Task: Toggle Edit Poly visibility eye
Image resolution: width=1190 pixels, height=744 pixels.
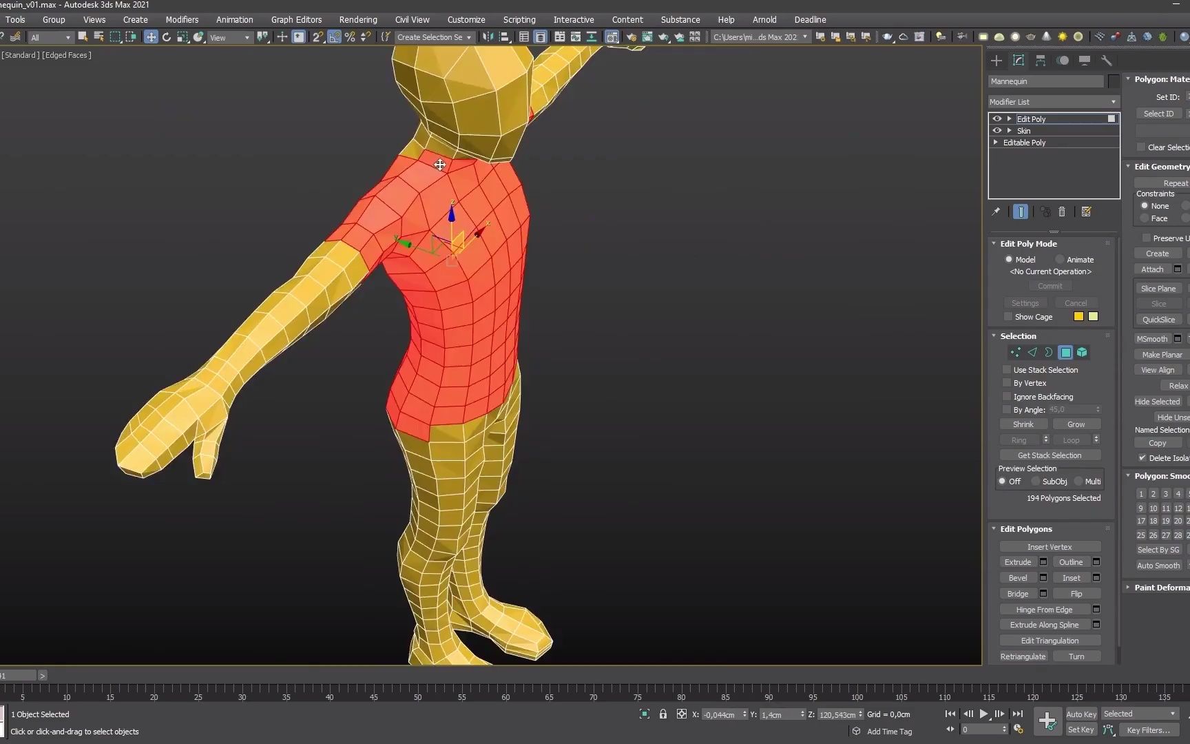Action: point(996,118)
